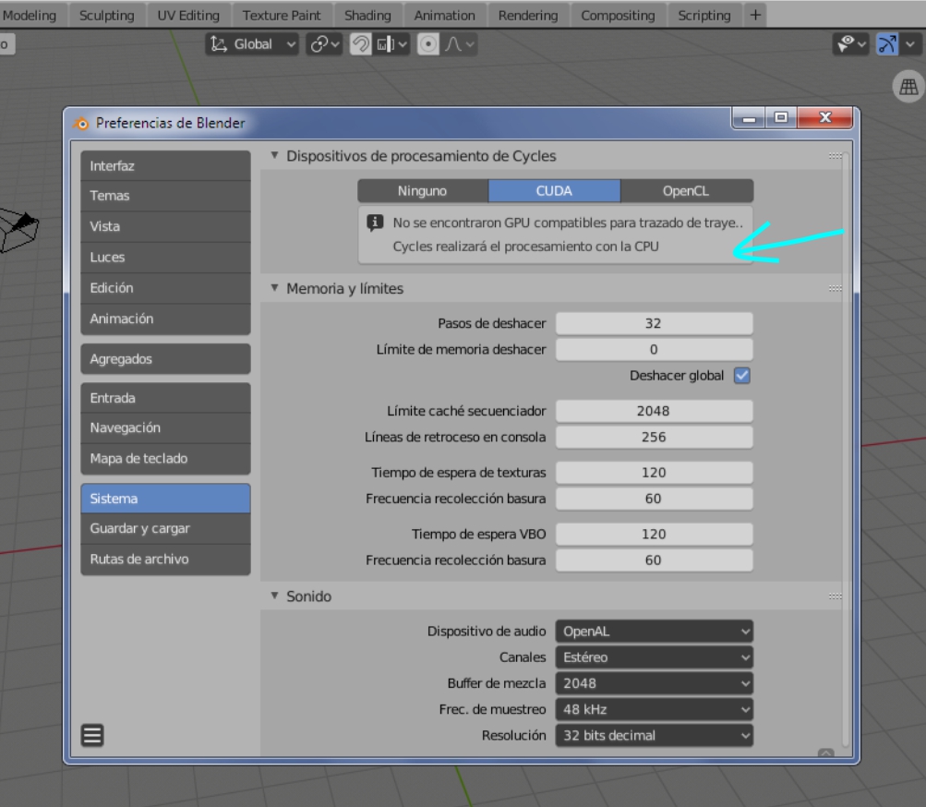
Task: Select CUDA compute device
Action: pyautogui.click(x=554, y=191)
